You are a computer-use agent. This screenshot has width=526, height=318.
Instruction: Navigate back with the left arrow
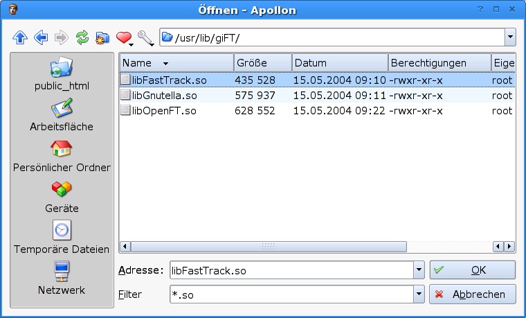pos(41,37)
